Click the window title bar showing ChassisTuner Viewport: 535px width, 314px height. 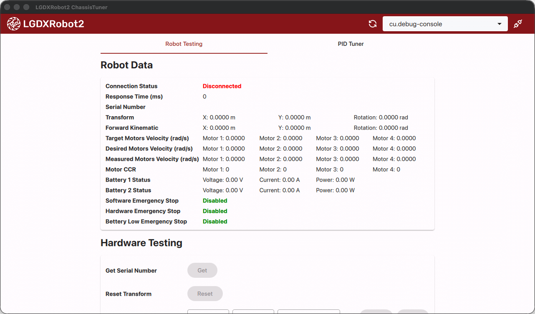[x=71, y=7]
